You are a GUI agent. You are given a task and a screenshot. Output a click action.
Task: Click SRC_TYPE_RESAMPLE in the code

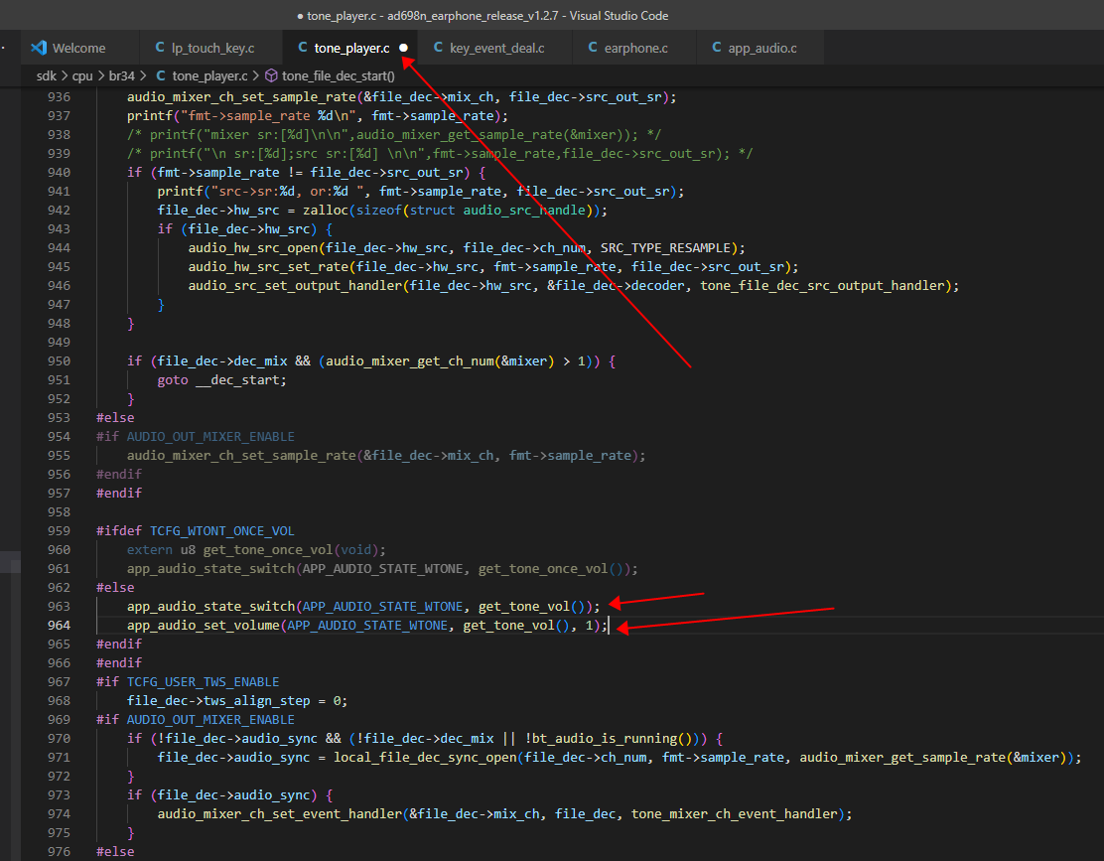(665, 248)
